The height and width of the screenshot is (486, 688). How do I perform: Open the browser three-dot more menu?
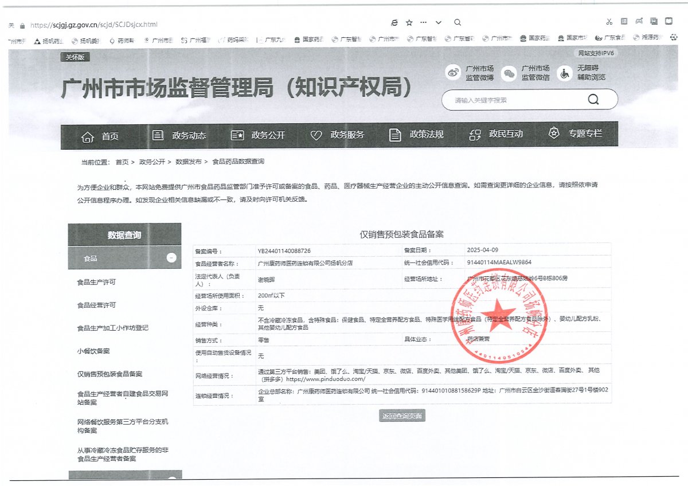coord(424,22)
